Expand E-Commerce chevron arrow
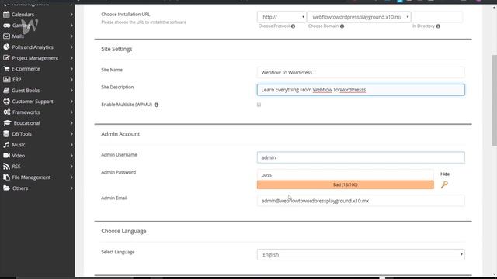497x279 pixels. 71,69
